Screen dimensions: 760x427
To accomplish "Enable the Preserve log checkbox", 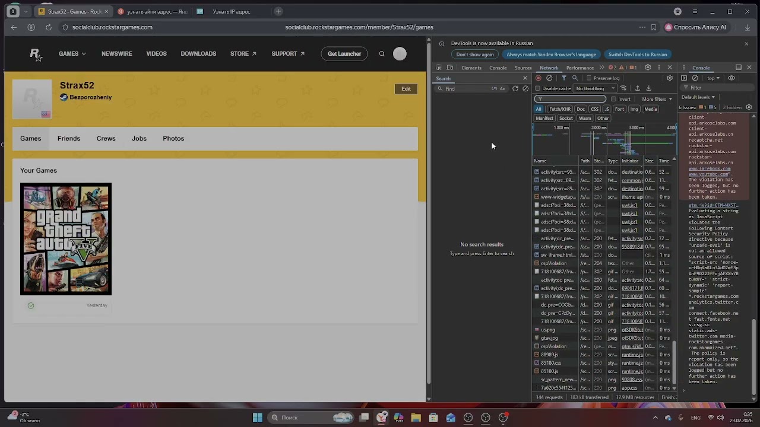I will click(589, 78).
